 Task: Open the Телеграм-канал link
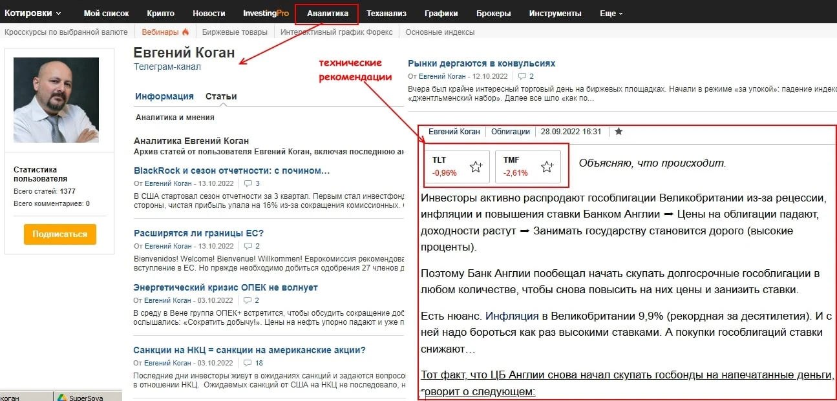[167, 67]
